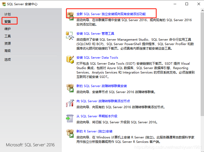This screenshot has height=152, width=204.
Task: Select 工具 in the left sidebar
Action: coord(8,36)
